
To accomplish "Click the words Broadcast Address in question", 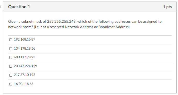I will (114, 27).
